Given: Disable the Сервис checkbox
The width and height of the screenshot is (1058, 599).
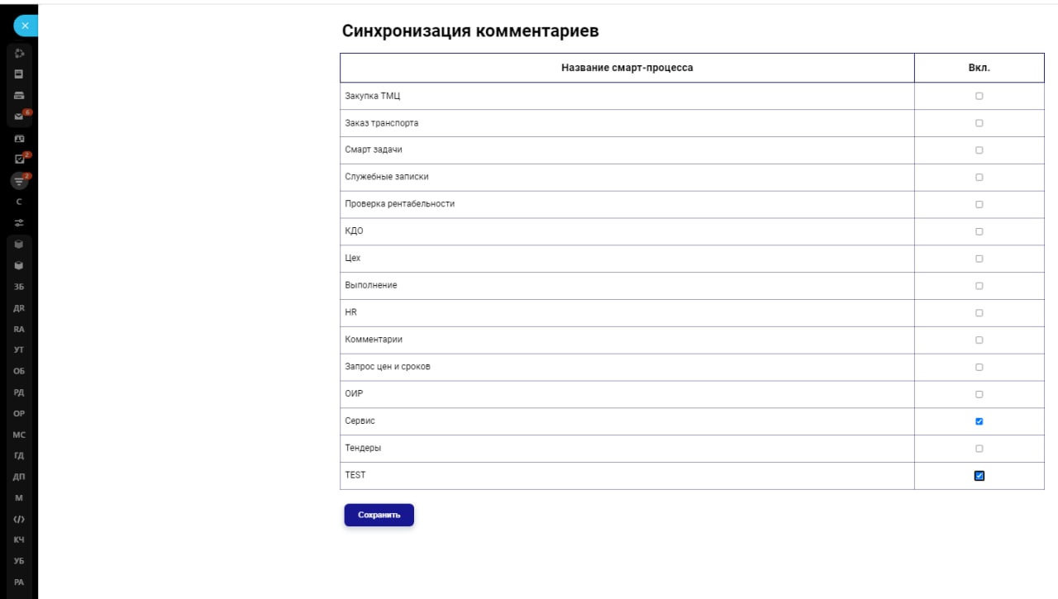Looking at the screenshot, I should point(979,421).
